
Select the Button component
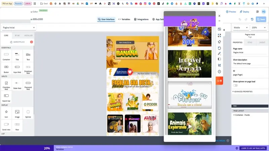(6, 69)
